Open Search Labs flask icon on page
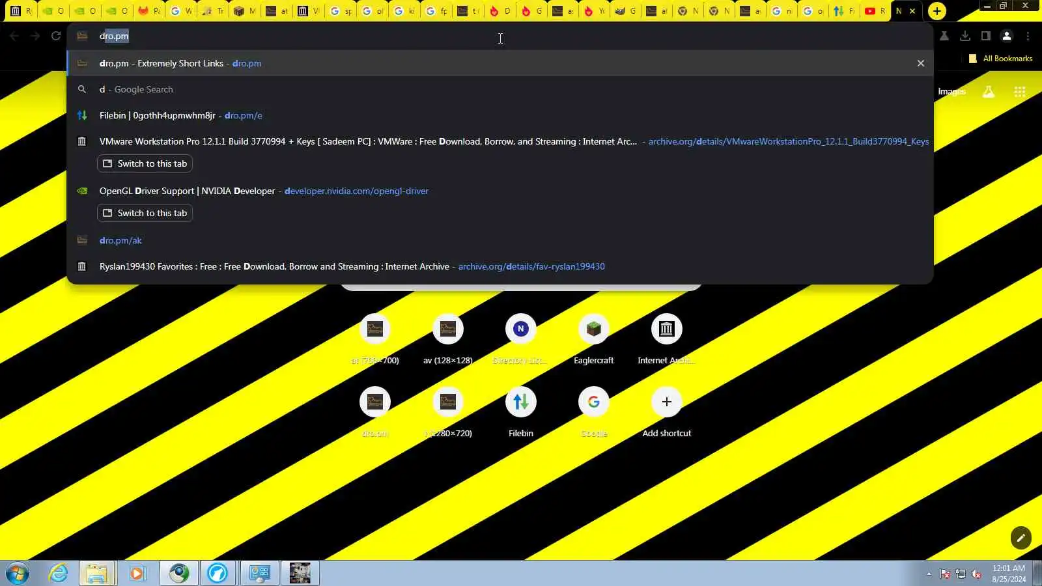 (989, 92)
